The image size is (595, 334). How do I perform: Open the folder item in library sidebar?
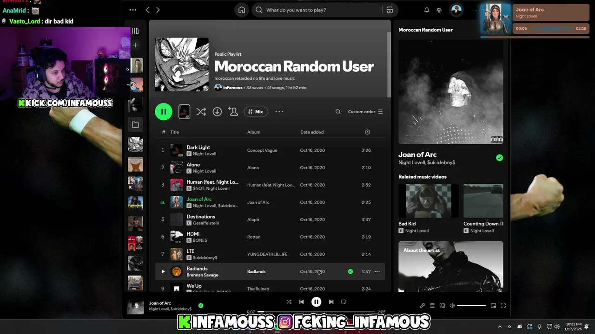135,124
